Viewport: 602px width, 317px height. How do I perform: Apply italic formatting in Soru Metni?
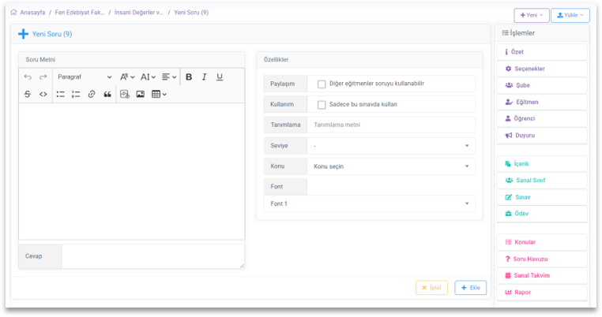pyautogui.click(x=204, y=77)
